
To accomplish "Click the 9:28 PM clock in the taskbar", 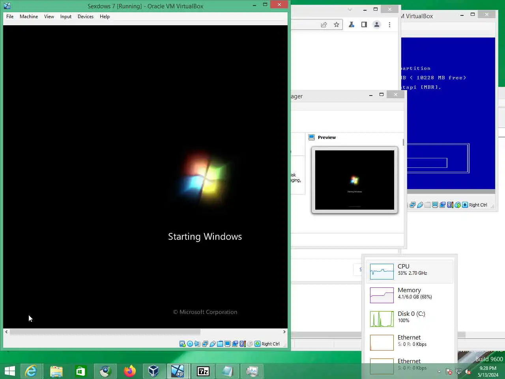I will pyautogui.click(x=488, y=368).
